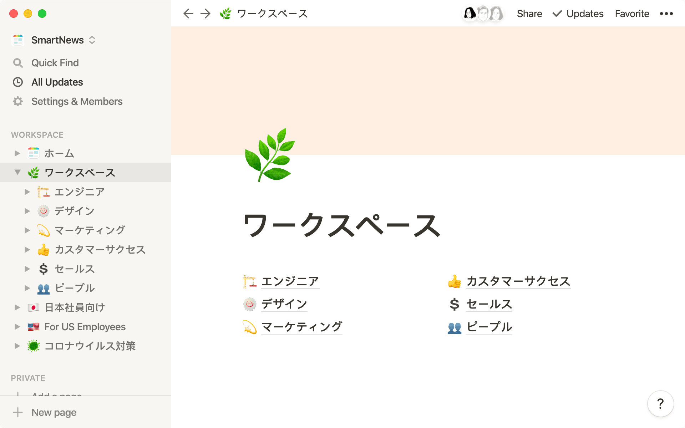Collapse the ワークスペース tree item
Viewport: 685px width, 428px height.
click(17, 172)
